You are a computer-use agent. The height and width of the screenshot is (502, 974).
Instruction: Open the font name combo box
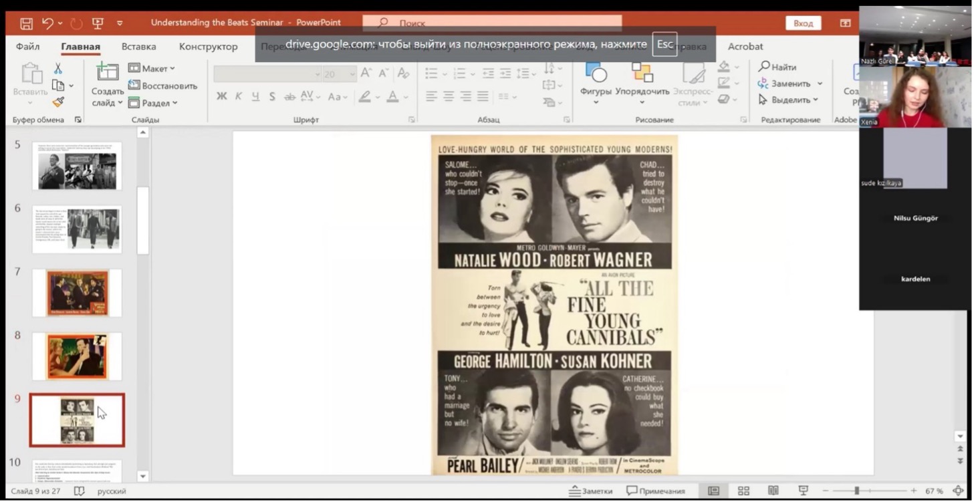pos(267,74)
